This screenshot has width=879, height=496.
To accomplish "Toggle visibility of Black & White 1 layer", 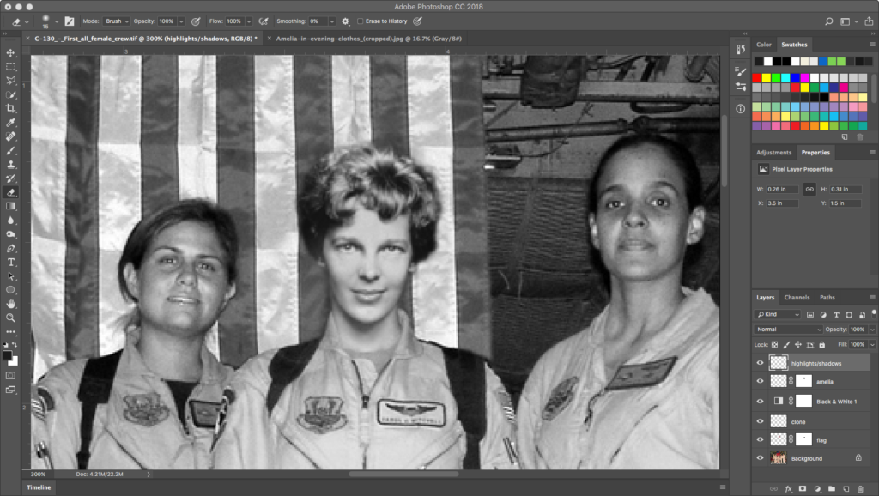I will [x=760, y=401].
